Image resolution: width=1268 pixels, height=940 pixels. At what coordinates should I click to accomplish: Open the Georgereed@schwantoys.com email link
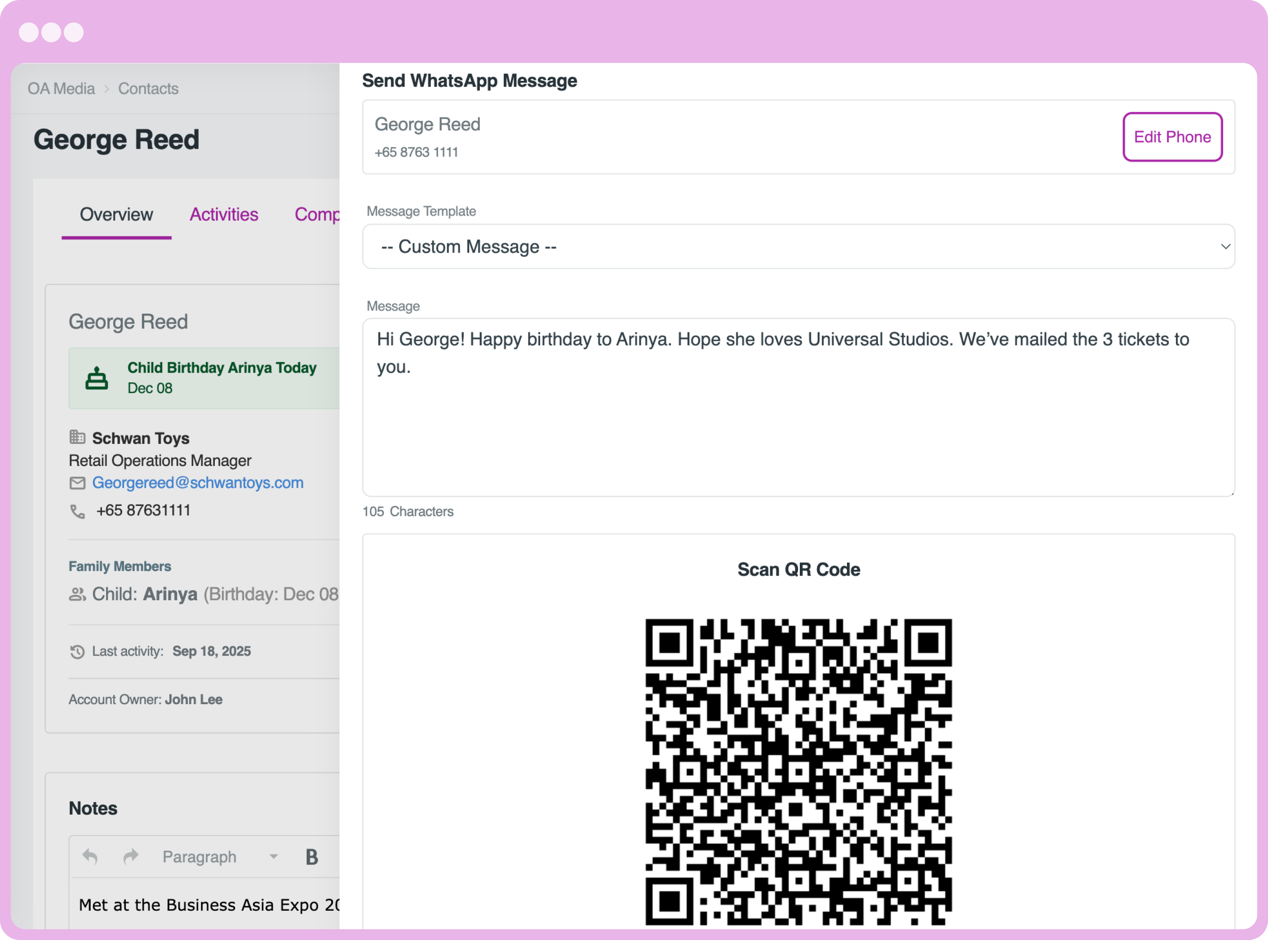[x=197, y=483]
